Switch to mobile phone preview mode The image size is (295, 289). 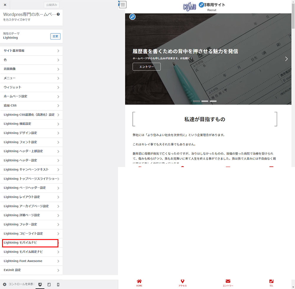(58, 285)
